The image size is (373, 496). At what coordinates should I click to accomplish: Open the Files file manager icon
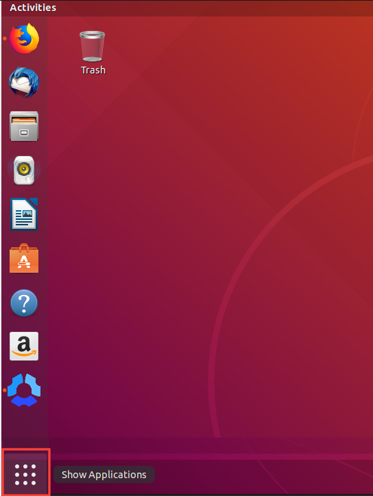[x=24, y=126]
